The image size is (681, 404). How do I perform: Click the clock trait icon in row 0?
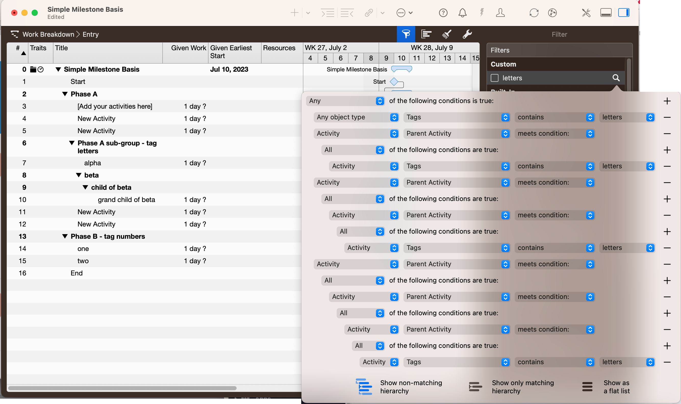41,69
